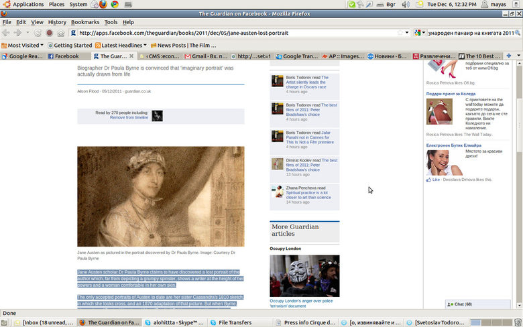Screen dimensions: 523x327
Task: Switch to the Gmail tab
Action: pos(206,56)
